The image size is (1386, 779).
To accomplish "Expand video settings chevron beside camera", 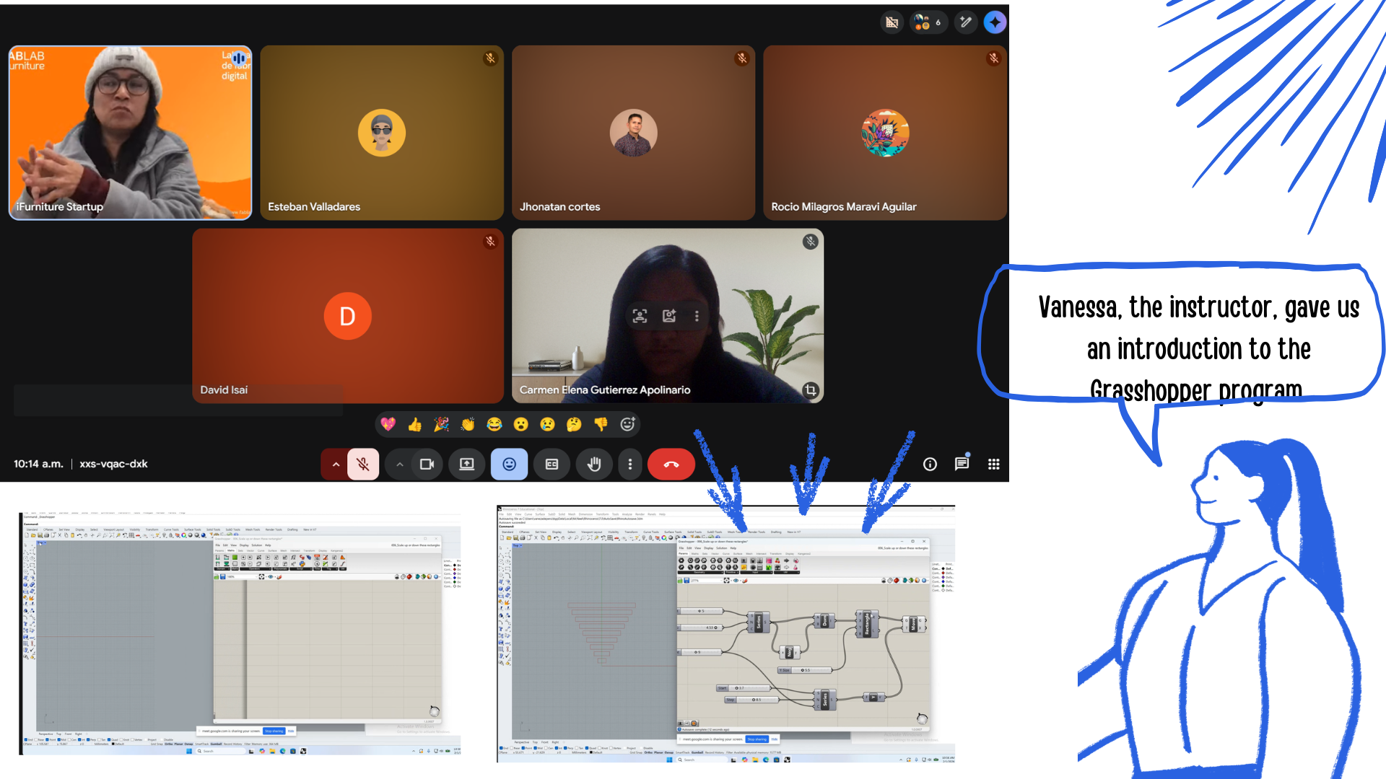I will coord(399,465).
